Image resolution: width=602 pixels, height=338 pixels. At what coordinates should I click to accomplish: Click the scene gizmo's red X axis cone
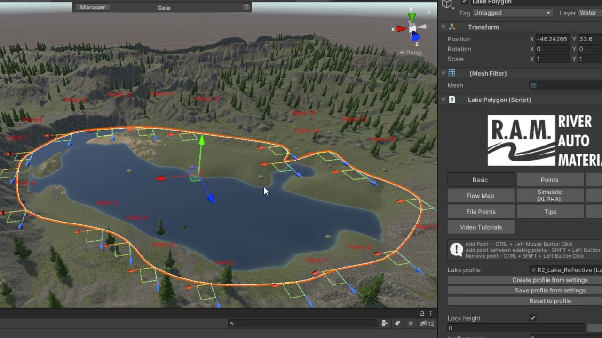pyautogui.click(x=401, y=29)
